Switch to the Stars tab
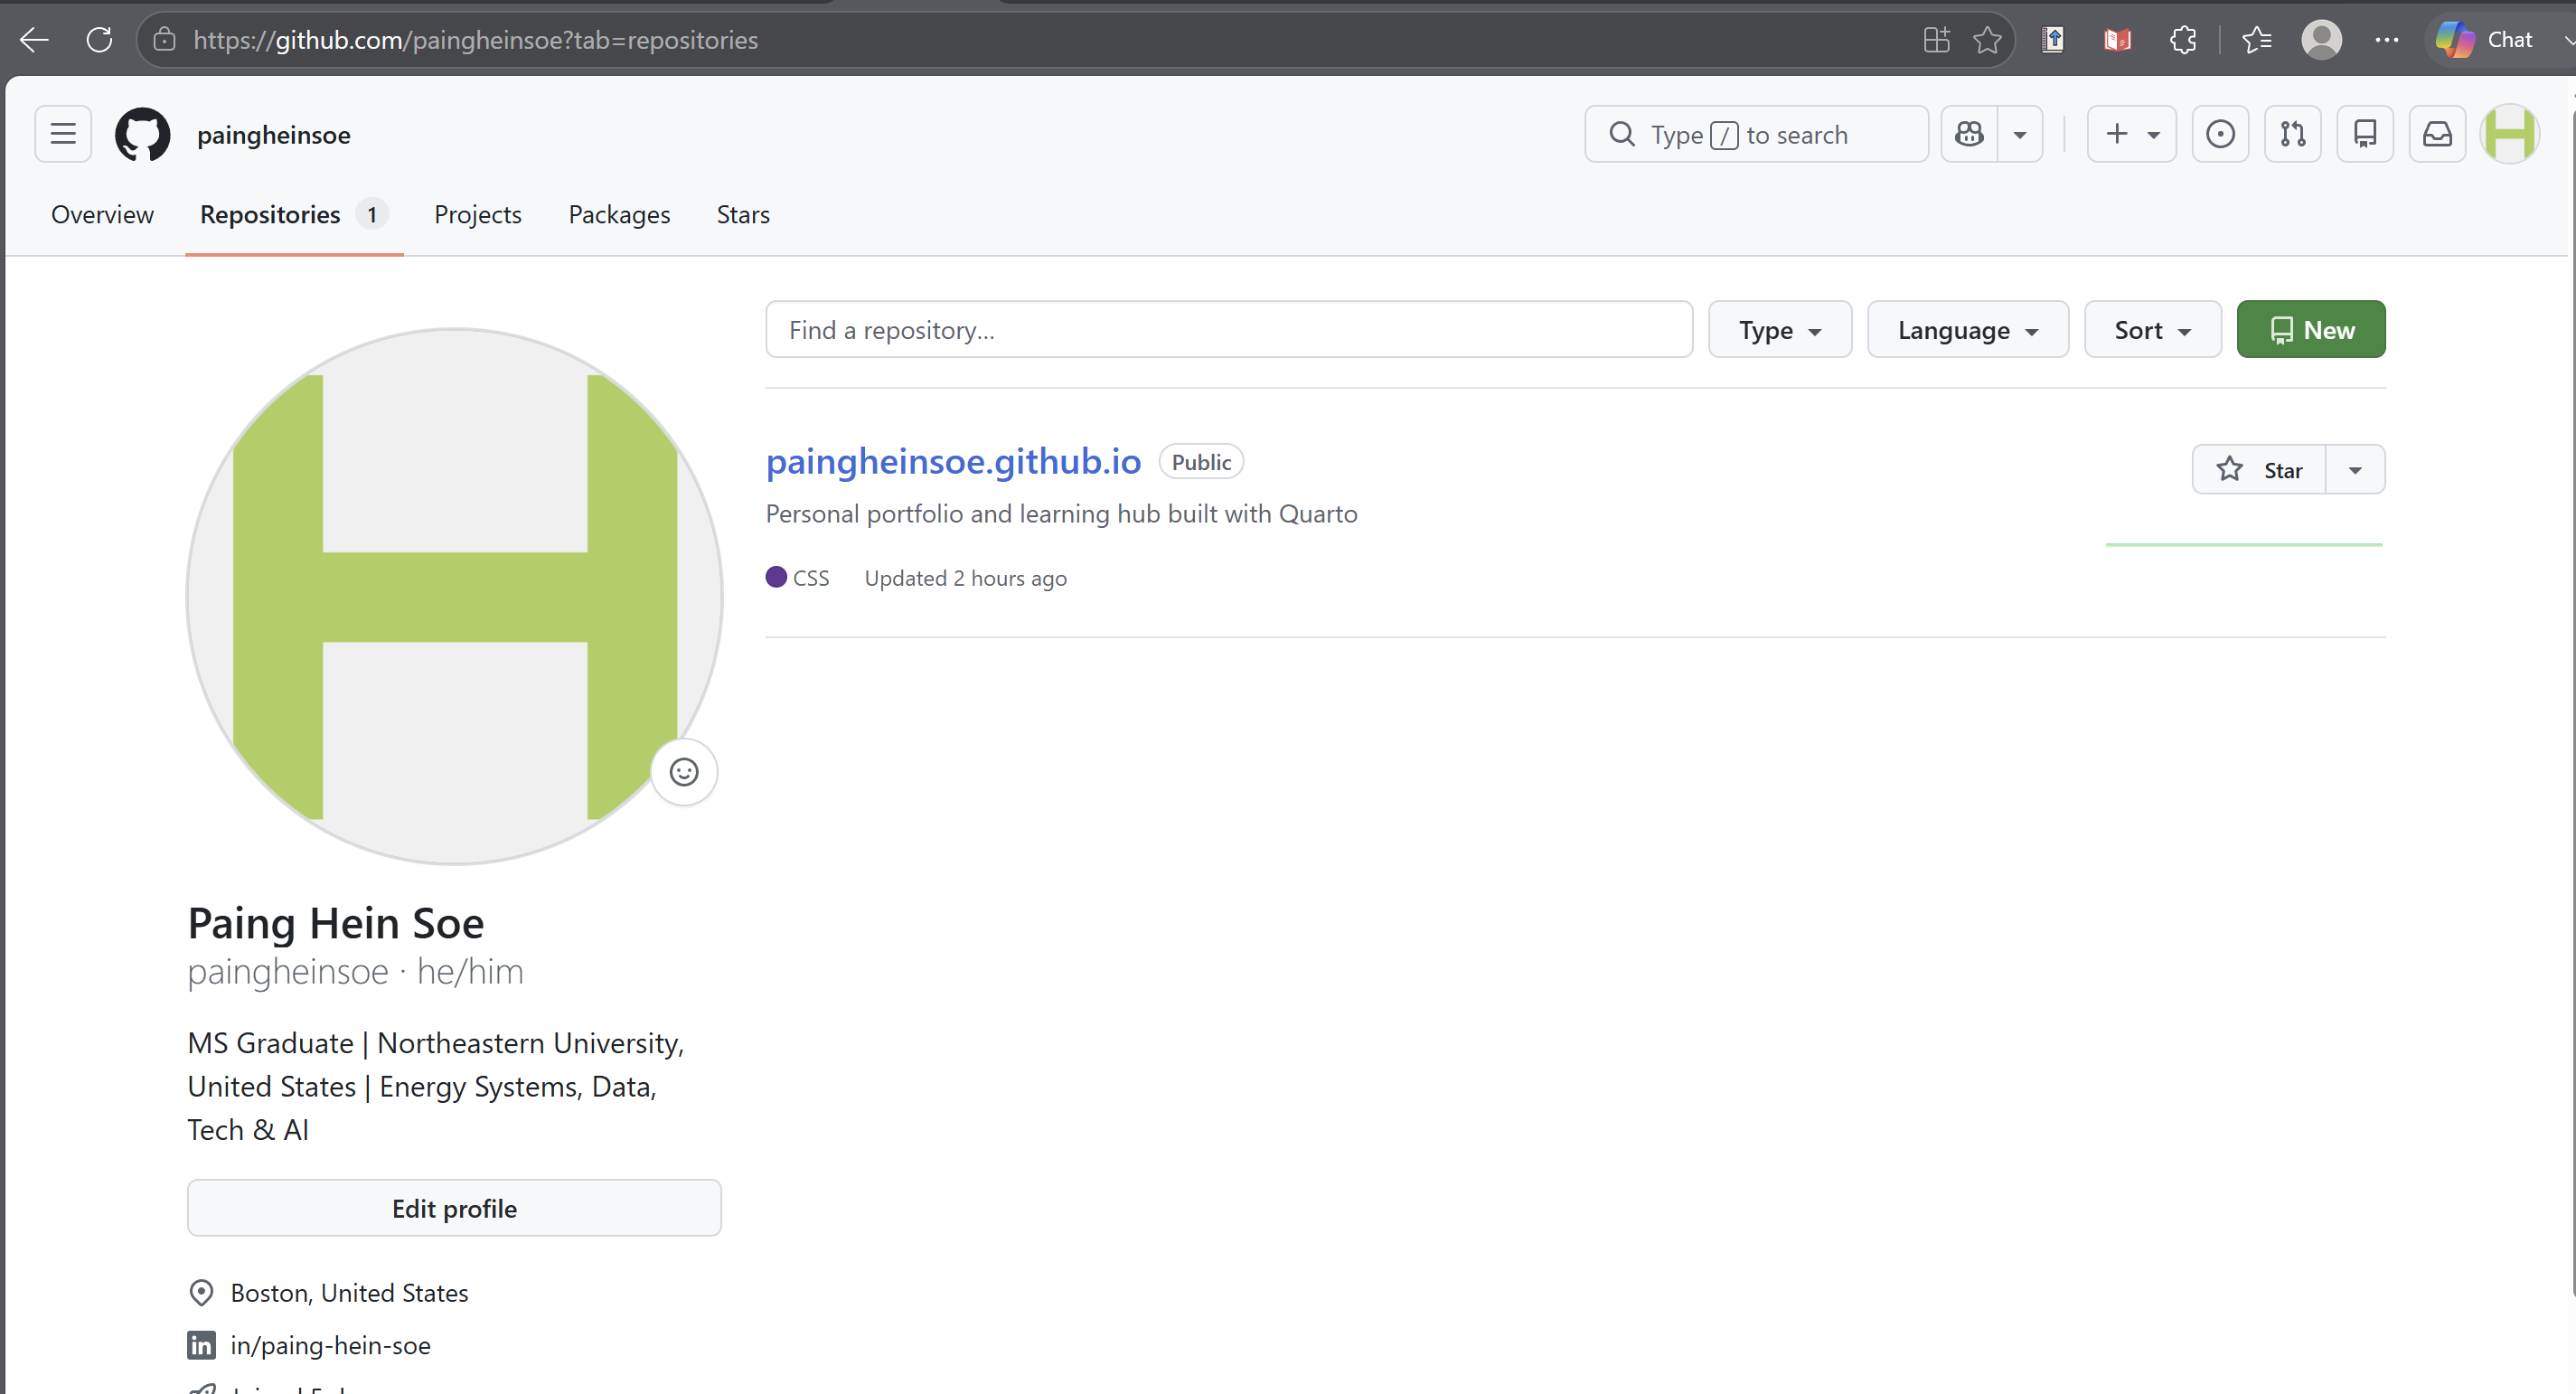2576x1394 pixels. (x=743, y=214)
